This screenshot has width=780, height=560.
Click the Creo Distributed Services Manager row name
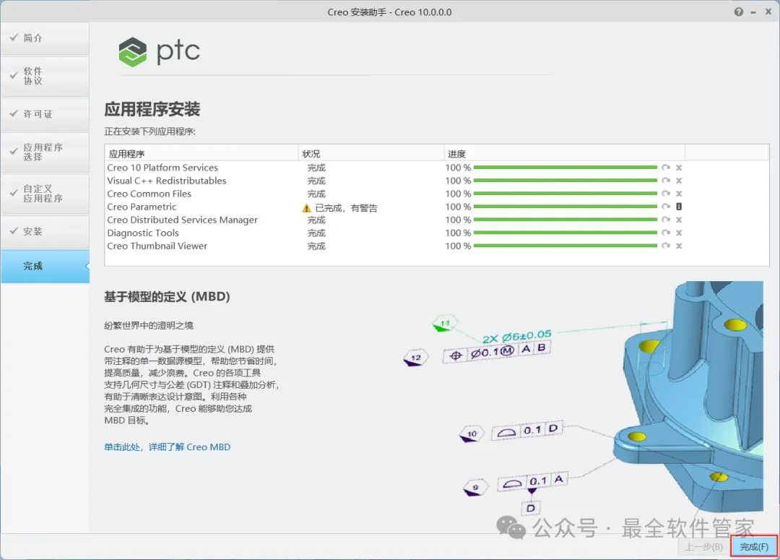[183, 220]
